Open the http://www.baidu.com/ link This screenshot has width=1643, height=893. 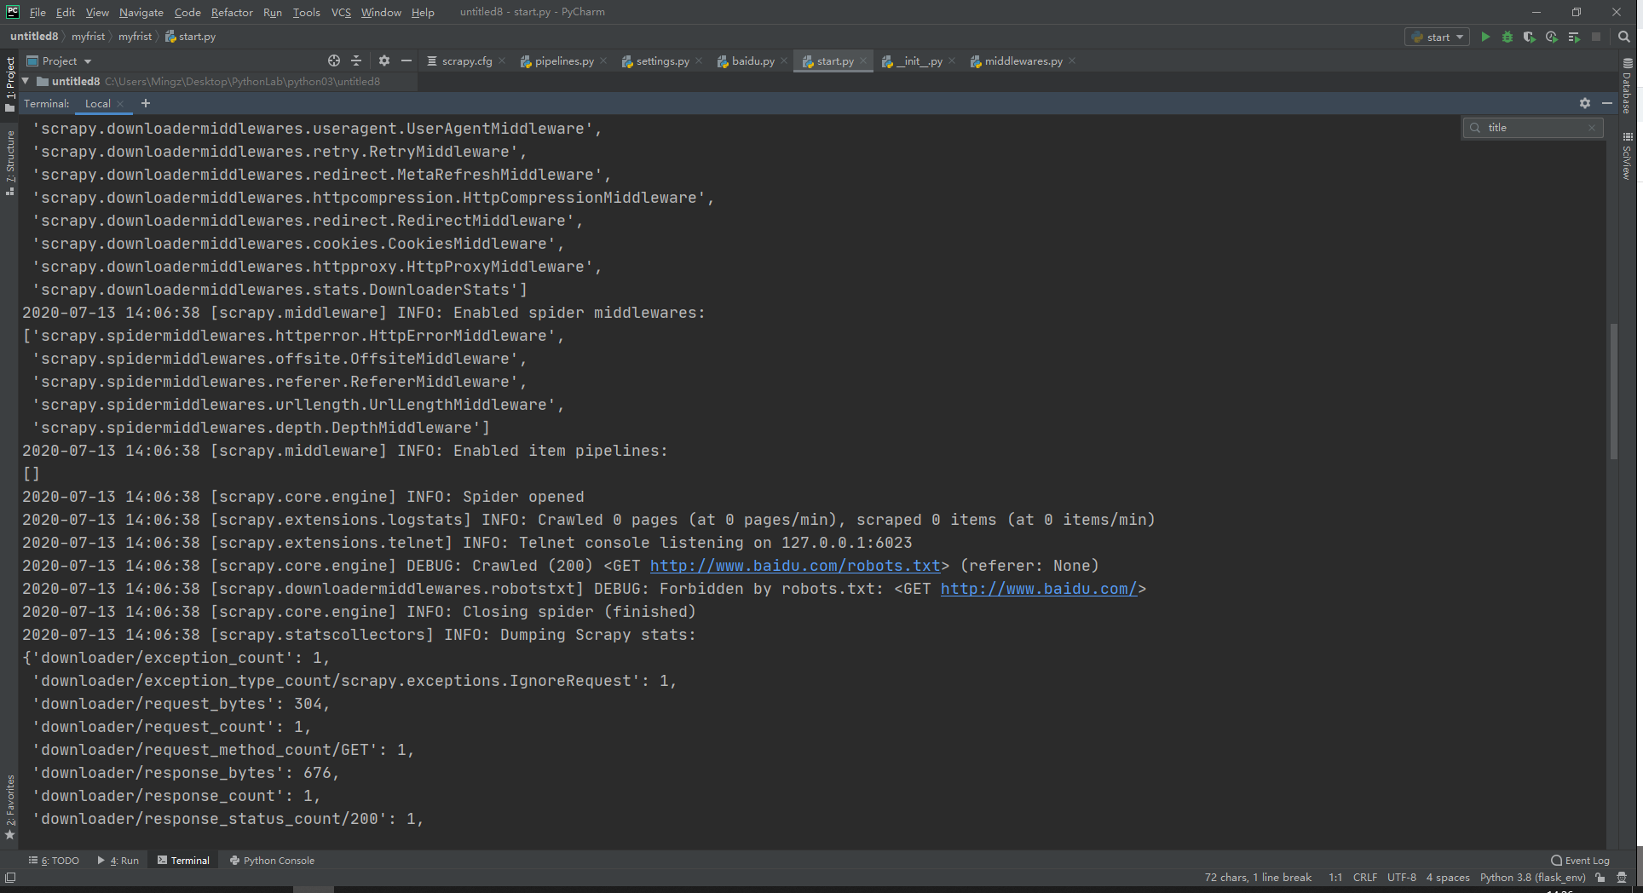[x=1039, y=589]
